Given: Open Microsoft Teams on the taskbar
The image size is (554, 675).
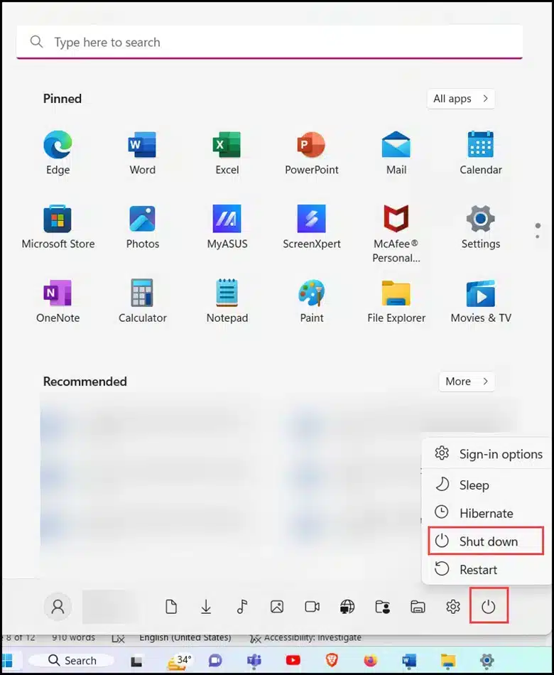Looking at the screenshot, I should [x=254, y=660].
